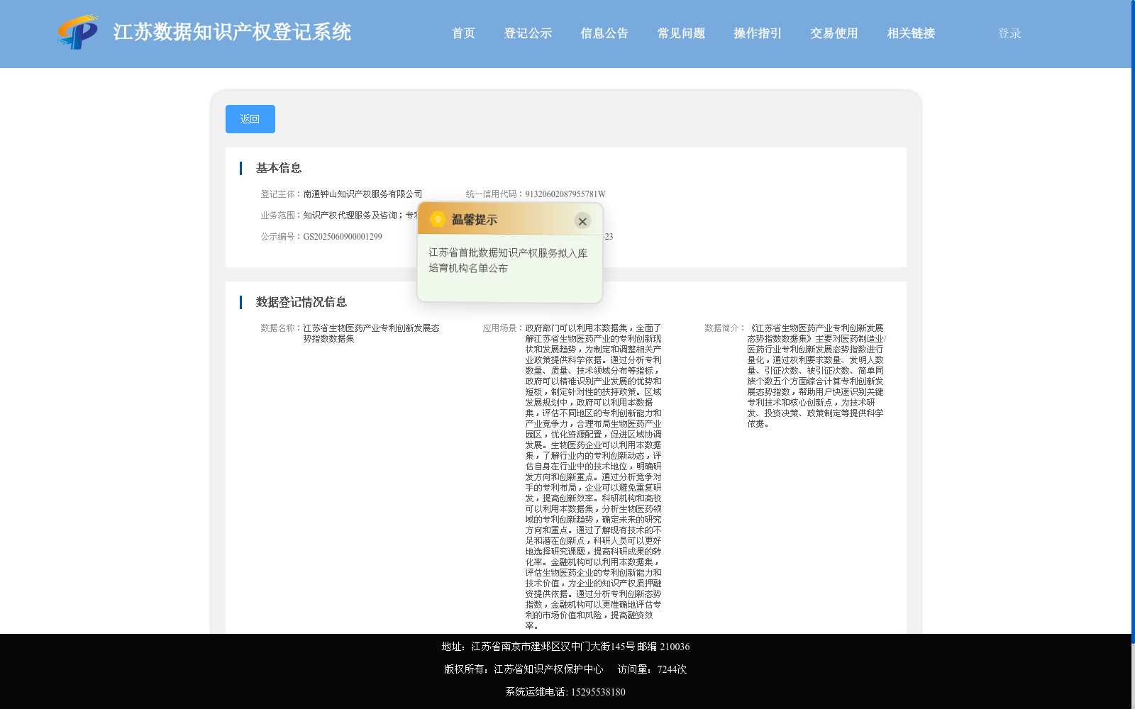Image resolution: width=1135 pixels, height=709 pixels.
Task: Click the yellow lightbulb tip icon
Action: (438, 220)
